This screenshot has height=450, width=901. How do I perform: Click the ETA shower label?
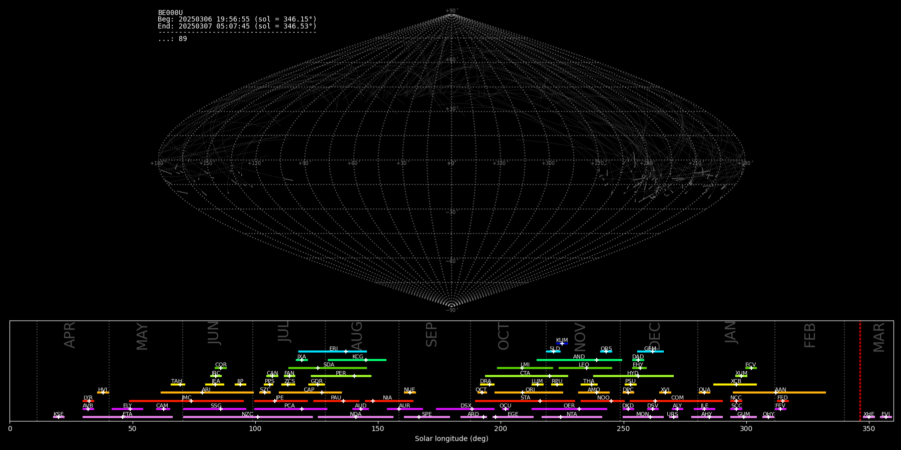128,414
